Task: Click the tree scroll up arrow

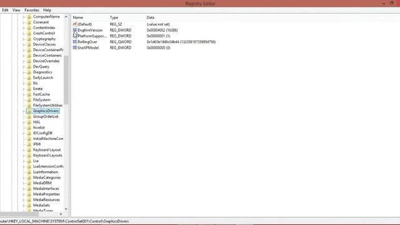Action: [x=66, y=17]
